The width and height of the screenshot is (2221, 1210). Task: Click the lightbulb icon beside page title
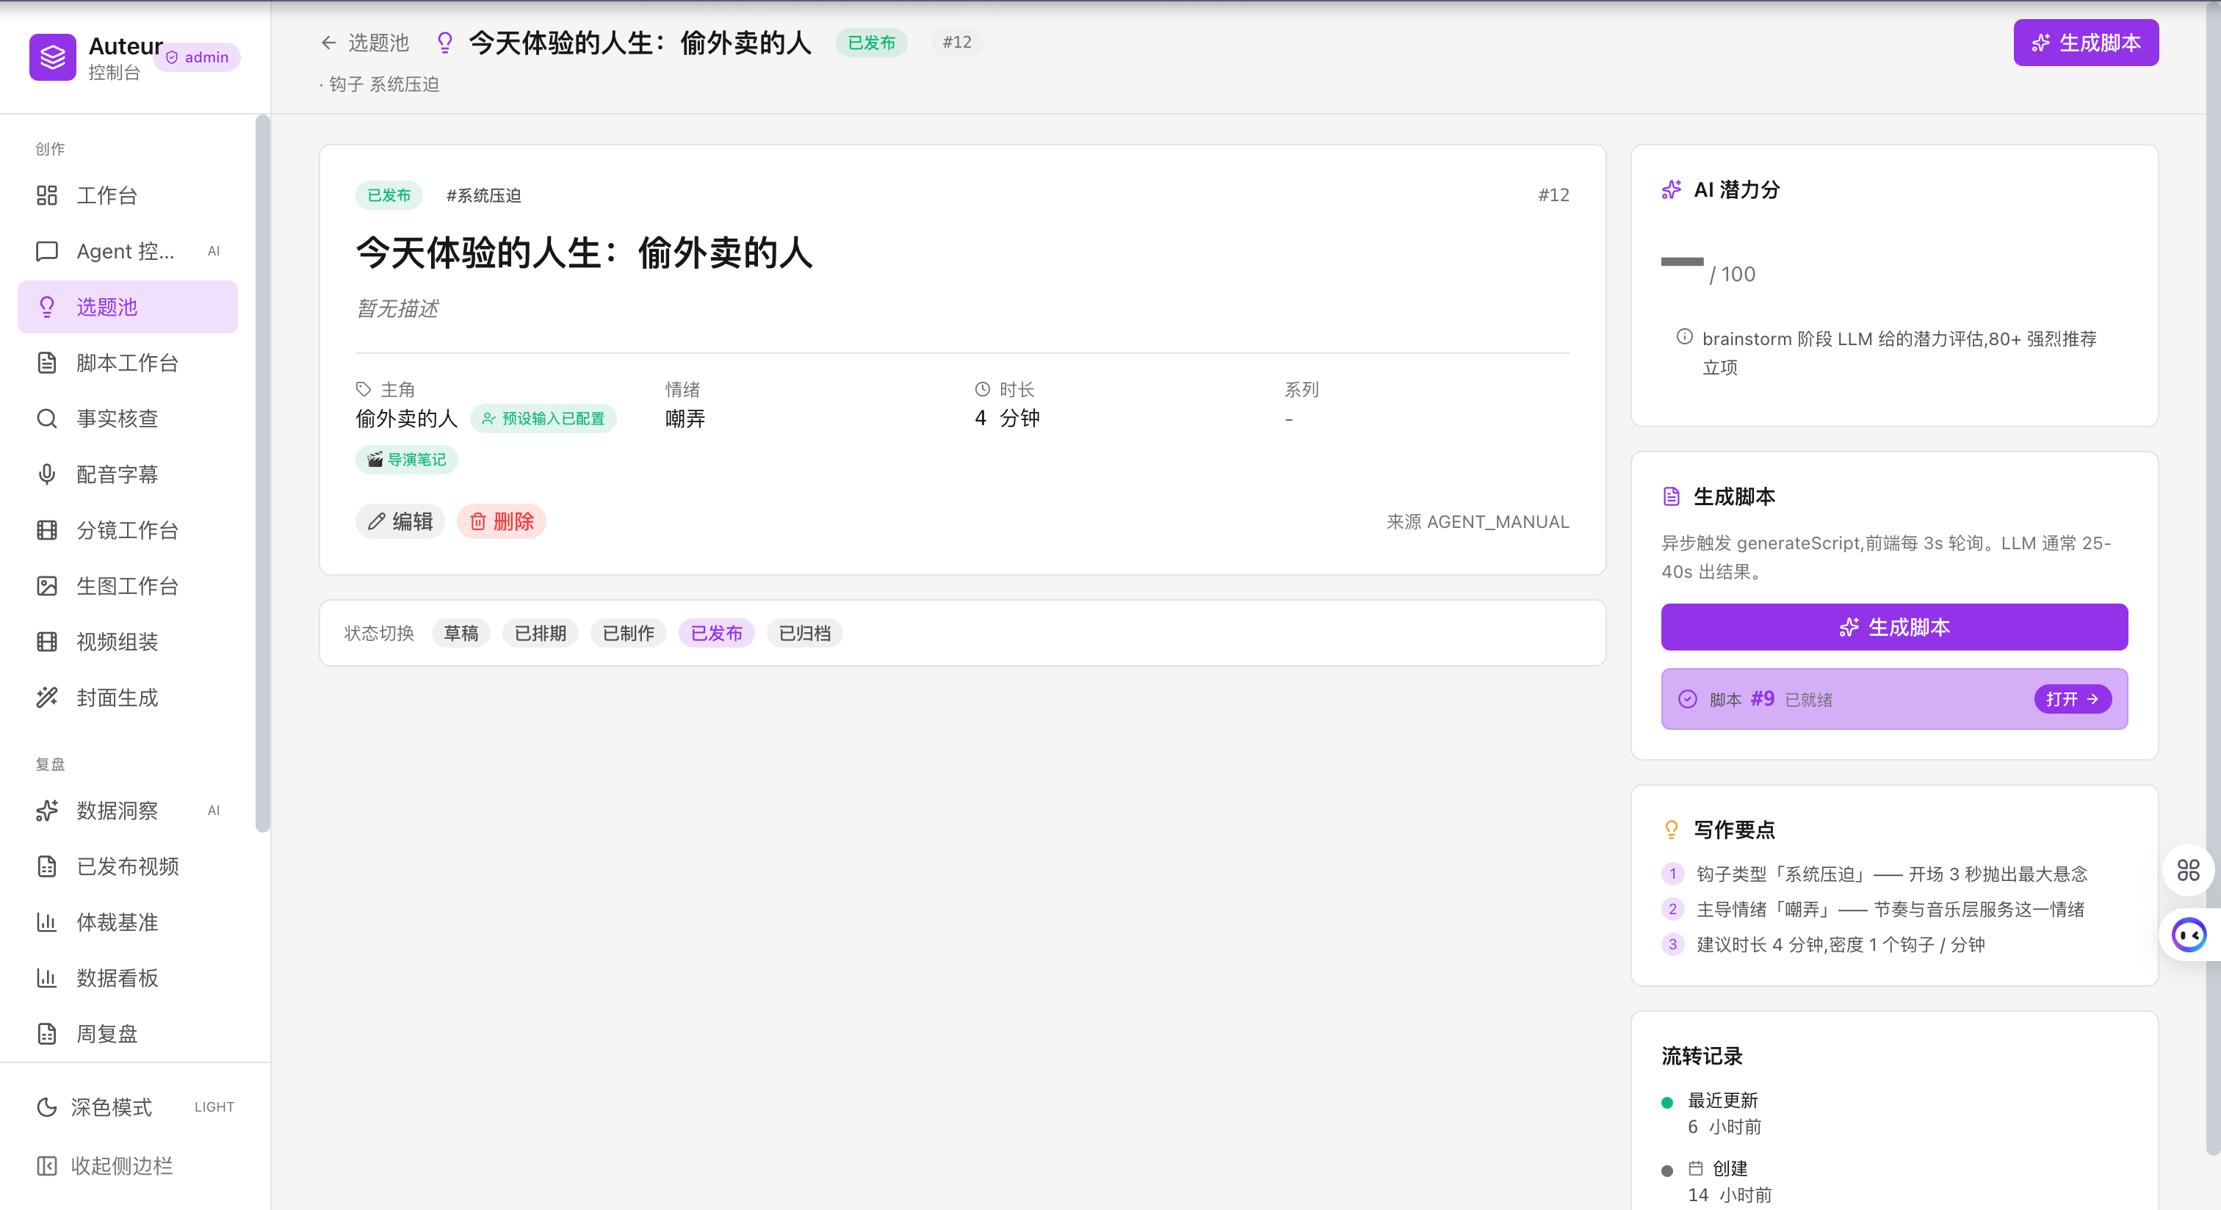click(445, 43)
